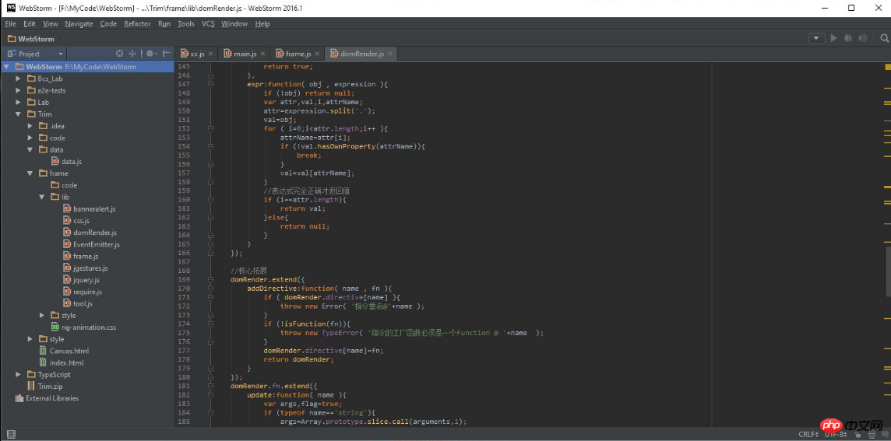
Task: Select data.js in project tree
Action: tap(67, 162)
